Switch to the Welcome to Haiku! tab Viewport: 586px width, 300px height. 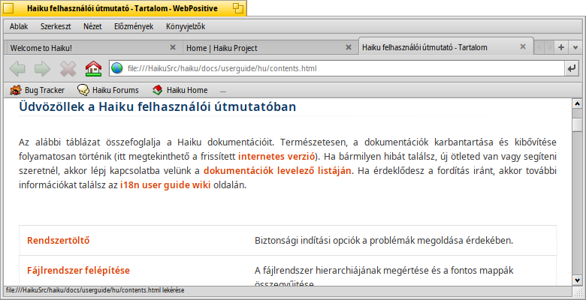94,48
